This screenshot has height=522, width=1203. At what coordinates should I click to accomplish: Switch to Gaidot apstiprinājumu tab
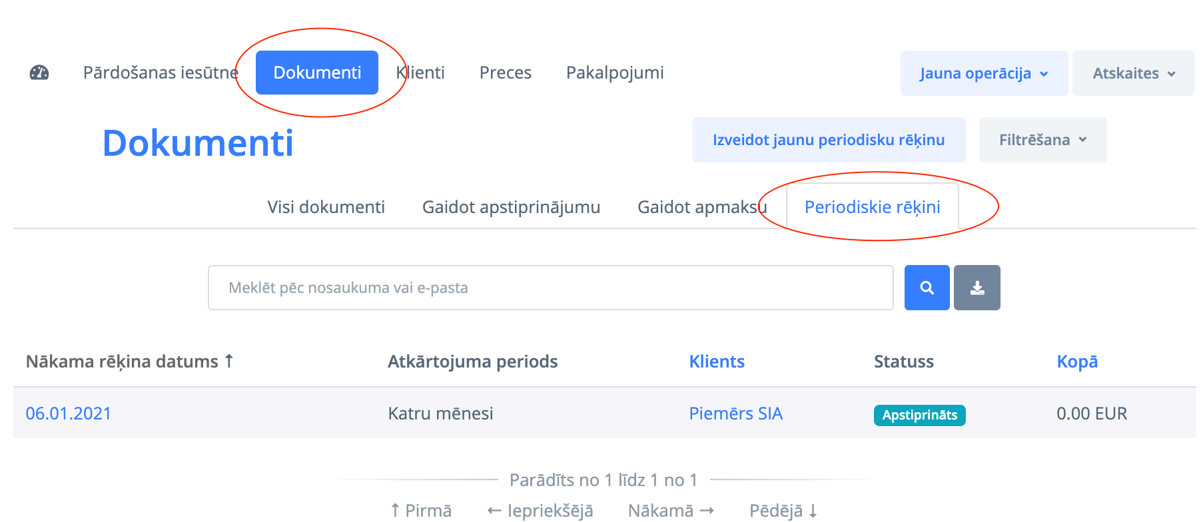click(x=511, y=207)
